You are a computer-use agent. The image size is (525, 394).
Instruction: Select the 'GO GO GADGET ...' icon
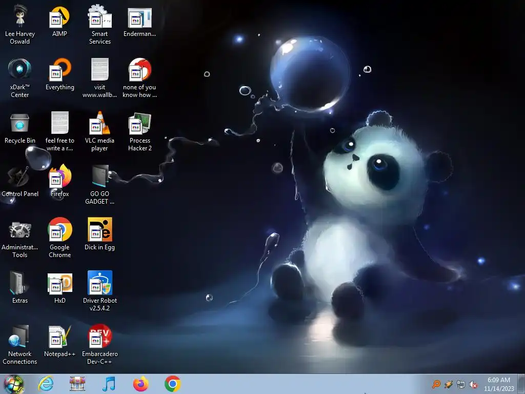[x=100, y=184]
